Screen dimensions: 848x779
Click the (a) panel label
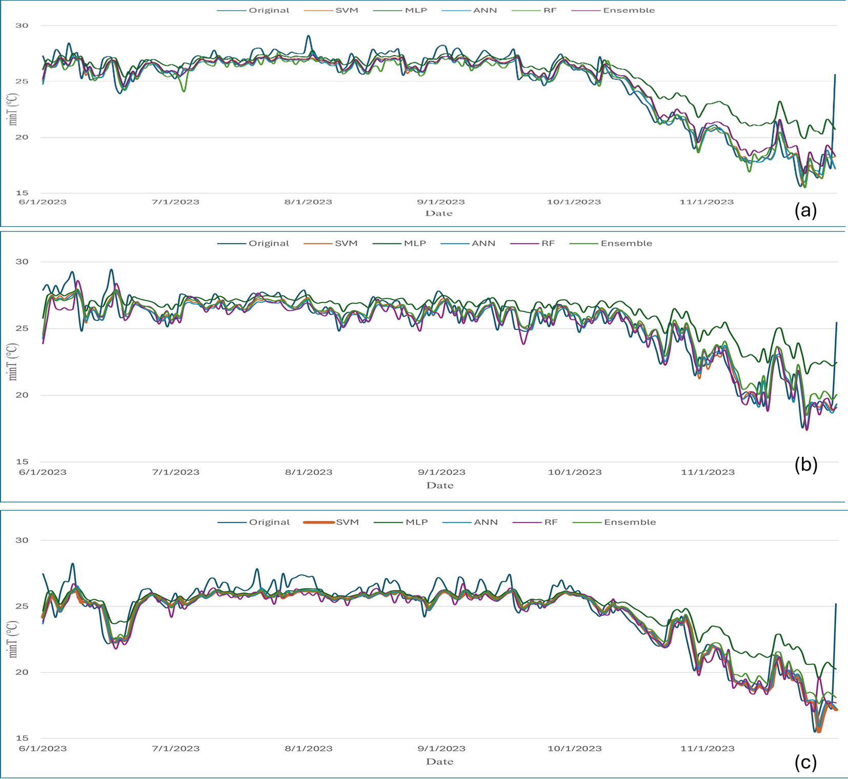click(x=805, y=210)
